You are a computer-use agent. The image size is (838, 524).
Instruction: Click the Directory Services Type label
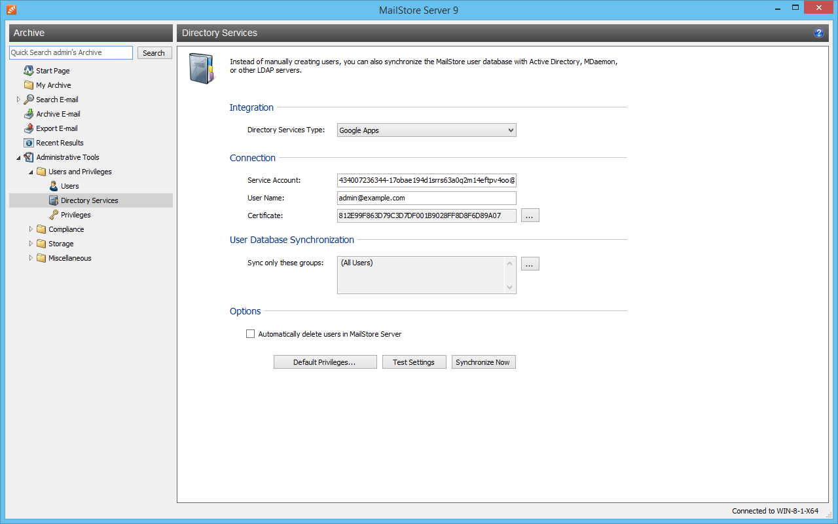(286, 130)
